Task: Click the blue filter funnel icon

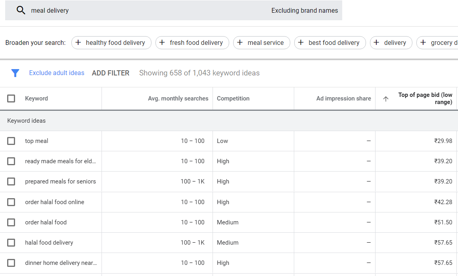Action: click(x=15, y=73)
